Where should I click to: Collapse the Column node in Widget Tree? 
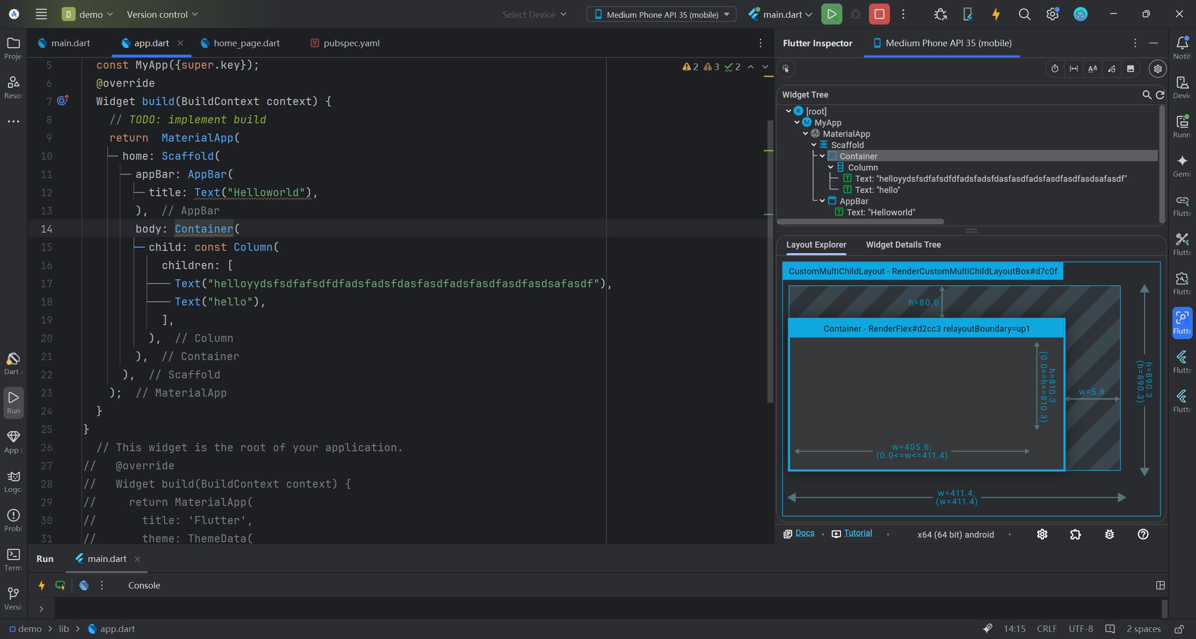tap(831, 167)
